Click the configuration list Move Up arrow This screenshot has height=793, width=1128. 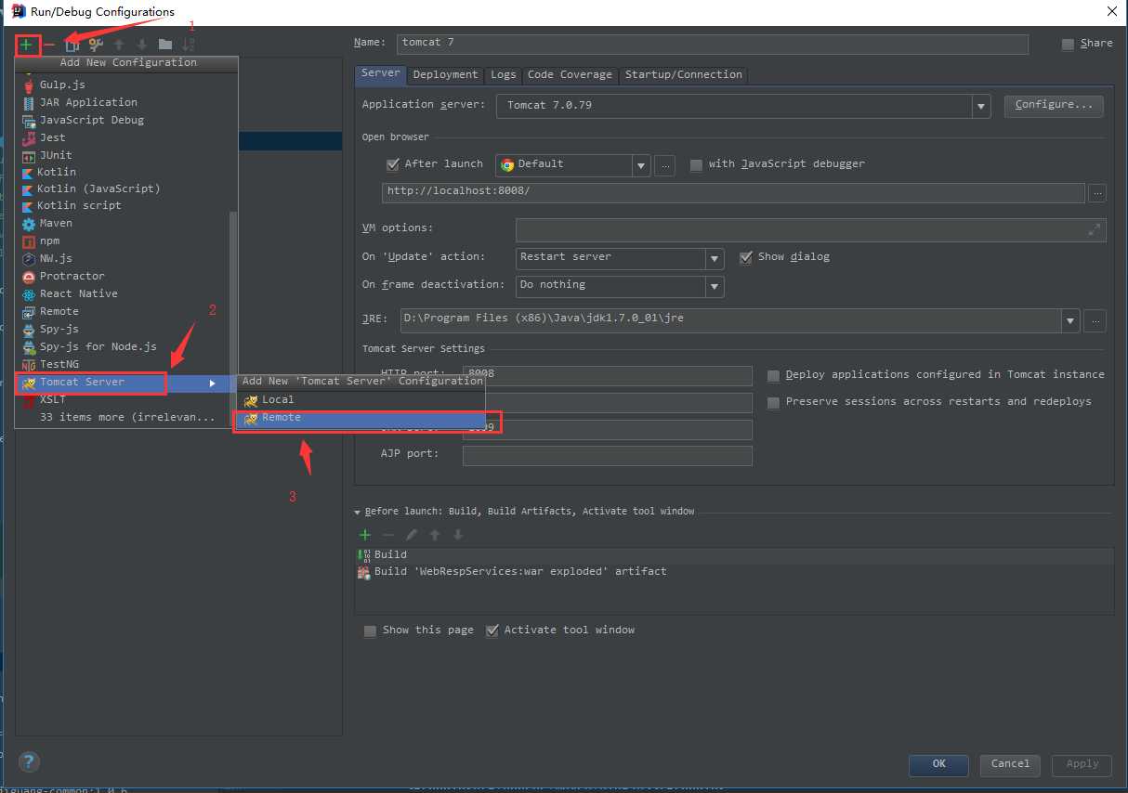pyautogui.click(x=119, y=45)
